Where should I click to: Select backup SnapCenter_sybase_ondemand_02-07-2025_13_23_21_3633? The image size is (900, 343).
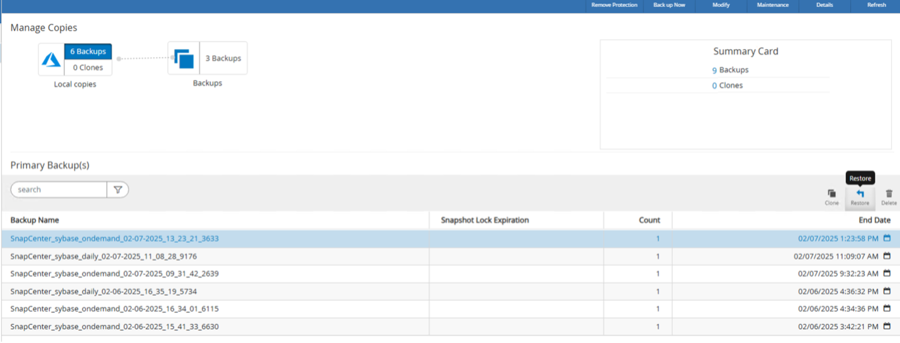pyautogui.click(x=115, y=239)
